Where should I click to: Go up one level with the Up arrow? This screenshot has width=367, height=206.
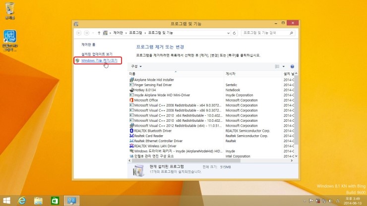(99, 33)
